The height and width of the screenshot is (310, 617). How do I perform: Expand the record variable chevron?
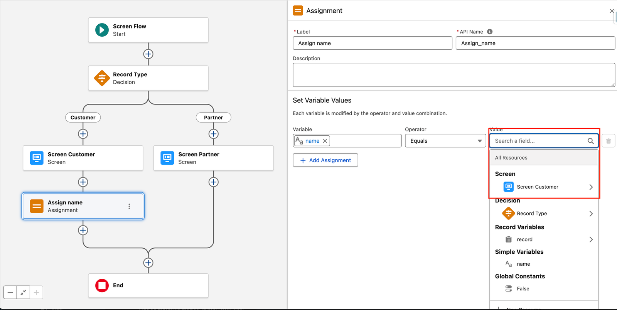[x=591, y=239]
